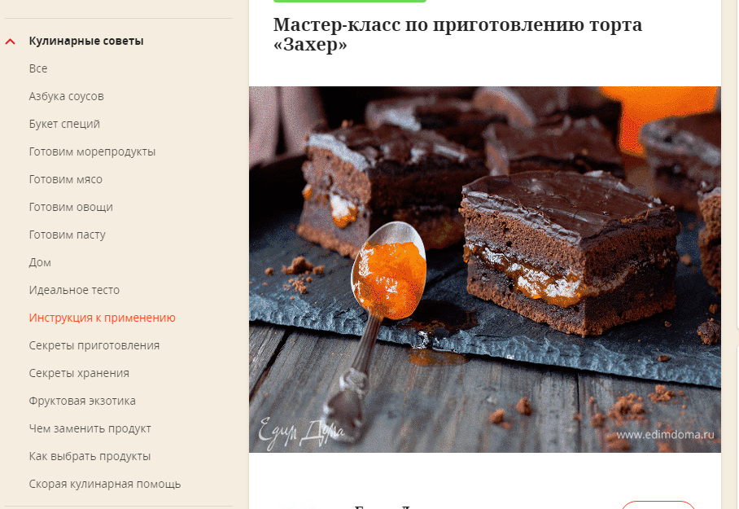
Task: Go to Букет специй section
Action: coord(64,124)
